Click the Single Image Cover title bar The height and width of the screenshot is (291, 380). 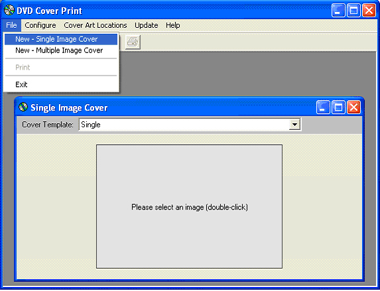click(189, 107)
